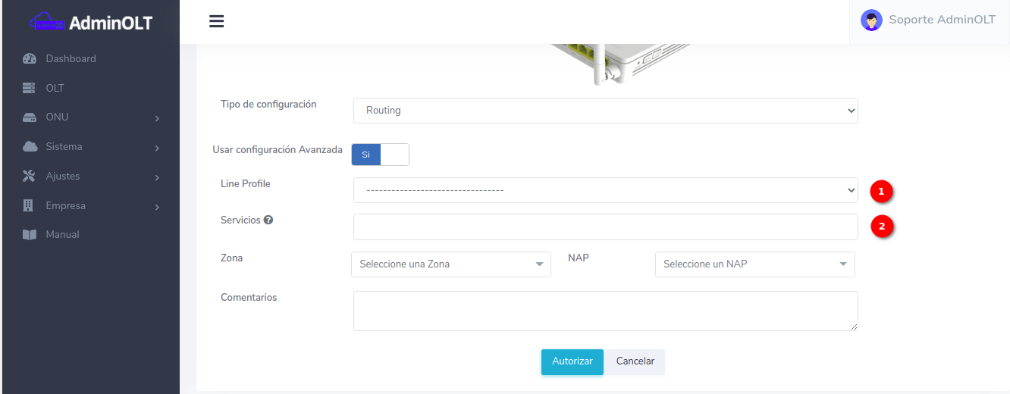Open the Line Profile dropdown
Screen dimensions: 1010x394
pos(605,190)
